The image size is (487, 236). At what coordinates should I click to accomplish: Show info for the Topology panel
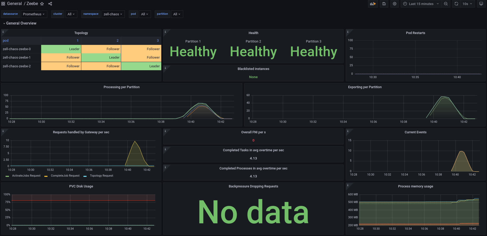tap(3, 32)
